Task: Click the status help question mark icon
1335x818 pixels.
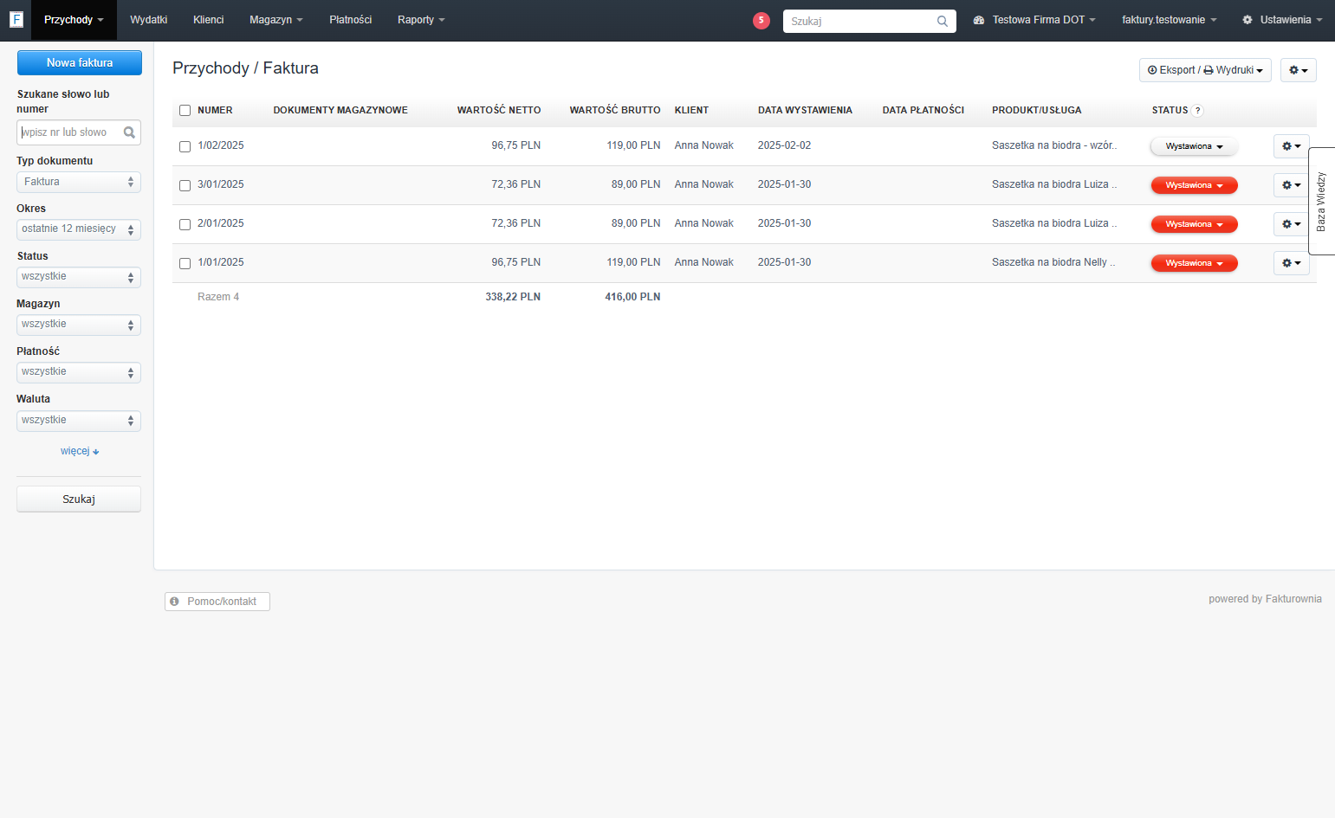Action: pyautogui.click(x=1197, y=111)
